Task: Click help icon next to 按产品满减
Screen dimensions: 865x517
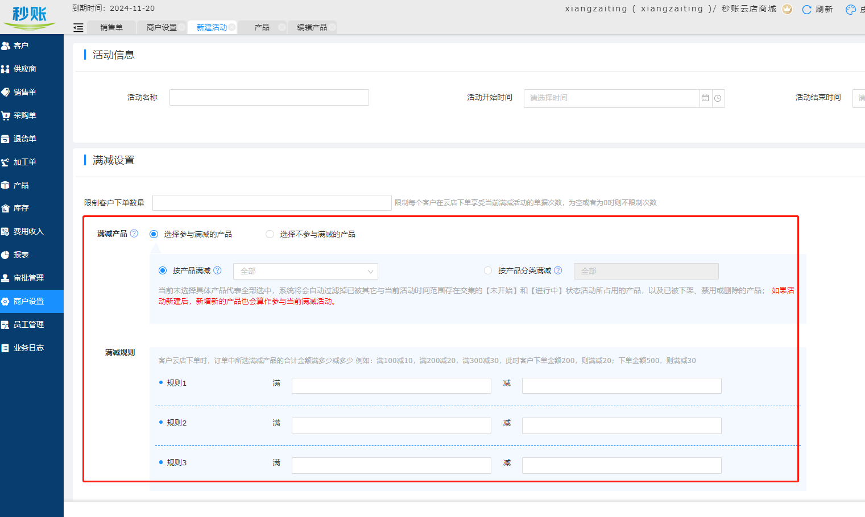Action: pos(217,270)
